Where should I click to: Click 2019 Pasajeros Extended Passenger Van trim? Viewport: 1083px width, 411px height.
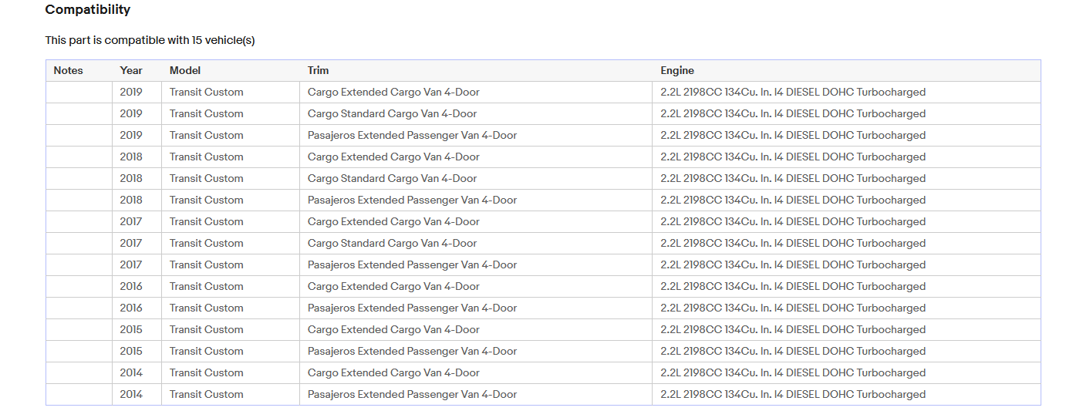click(x=412, y=135)
